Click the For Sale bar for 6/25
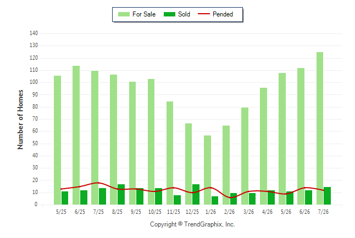Screen dimensions: 355x238 (76, 135)
